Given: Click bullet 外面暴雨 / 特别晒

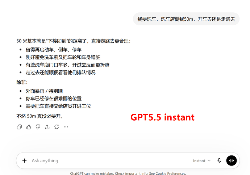Looking at the screenshot, I should 44,91.
